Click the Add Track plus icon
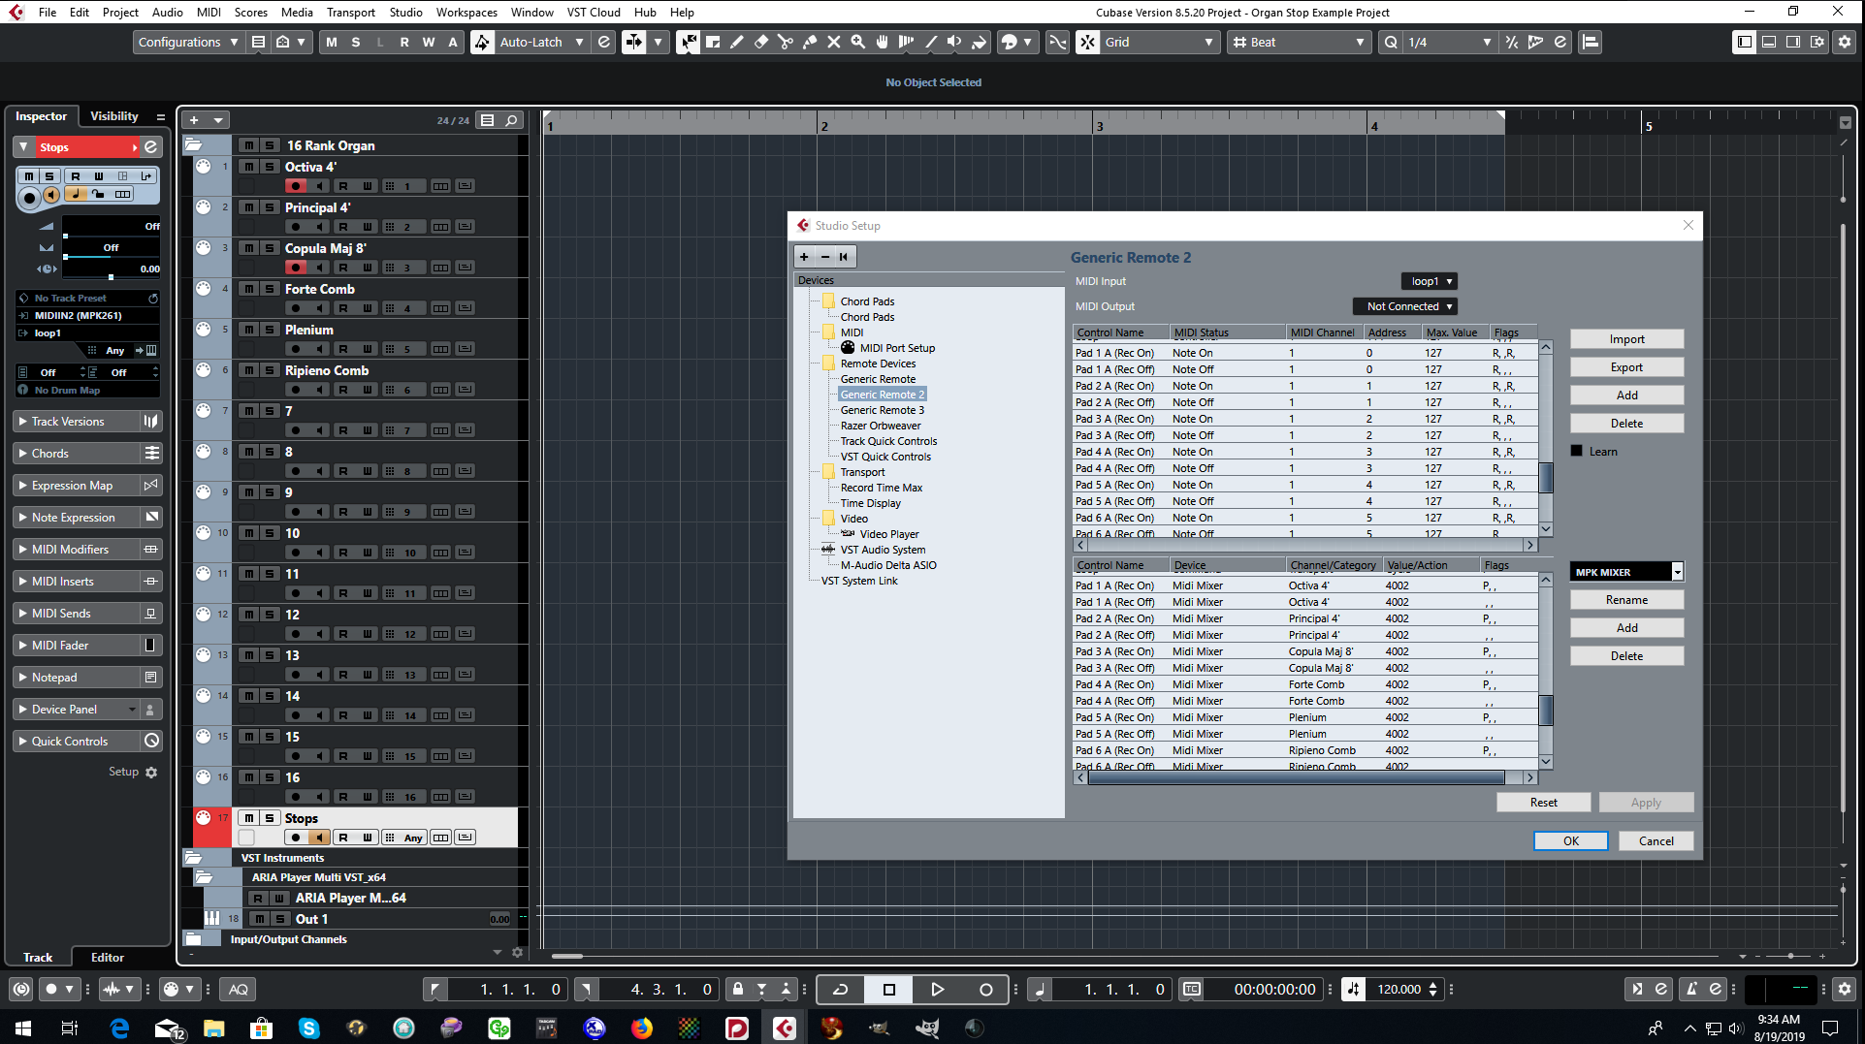This screenshot has width=1865, height=1044. coord(194,120)
